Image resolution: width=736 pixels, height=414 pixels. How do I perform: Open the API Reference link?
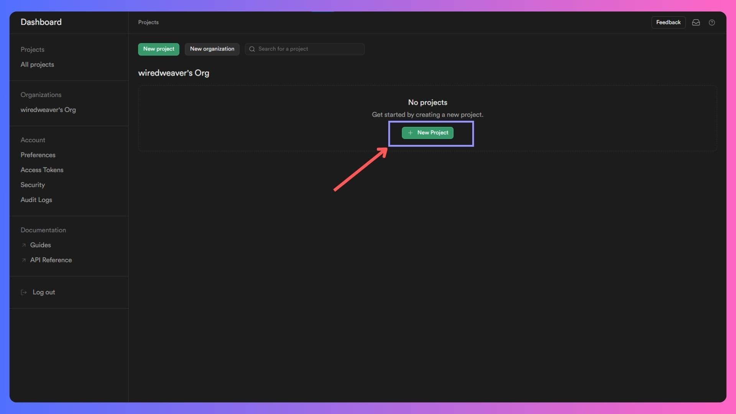(51, 260)
